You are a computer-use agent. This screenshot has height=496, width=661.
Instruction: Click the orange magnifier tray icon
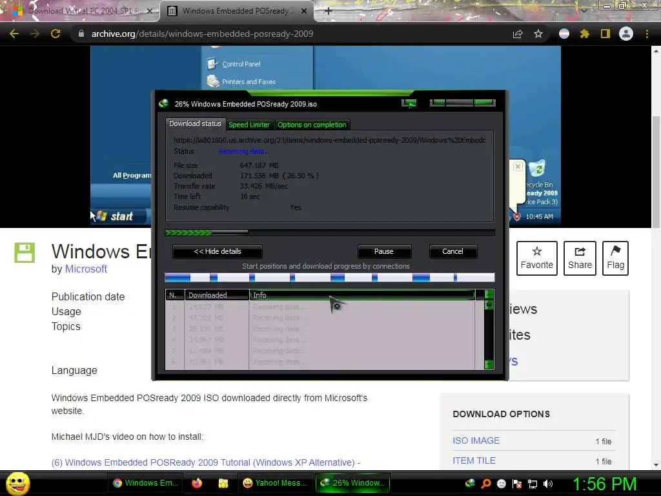[485, 483]
